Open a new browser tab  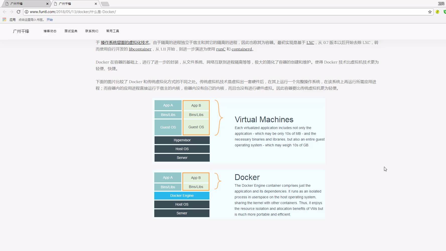tap(105, 4)
